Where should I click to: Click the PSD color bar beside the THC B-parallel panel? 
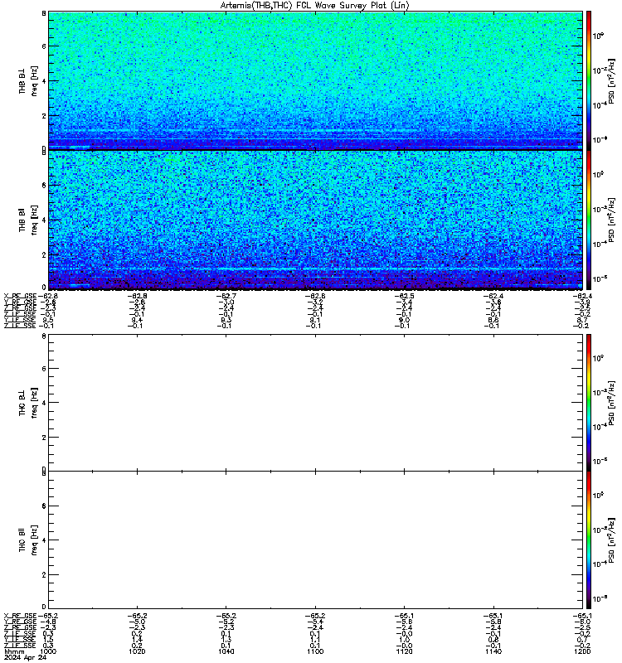point(589,540)
